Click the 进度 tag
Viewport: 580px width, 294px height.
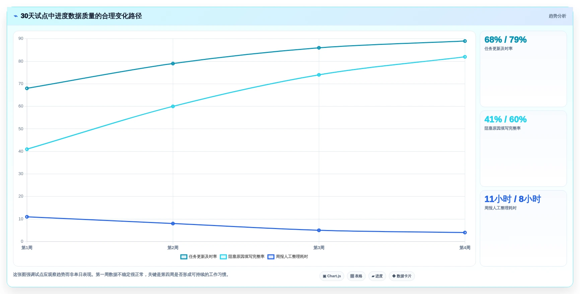click(377, 276)
